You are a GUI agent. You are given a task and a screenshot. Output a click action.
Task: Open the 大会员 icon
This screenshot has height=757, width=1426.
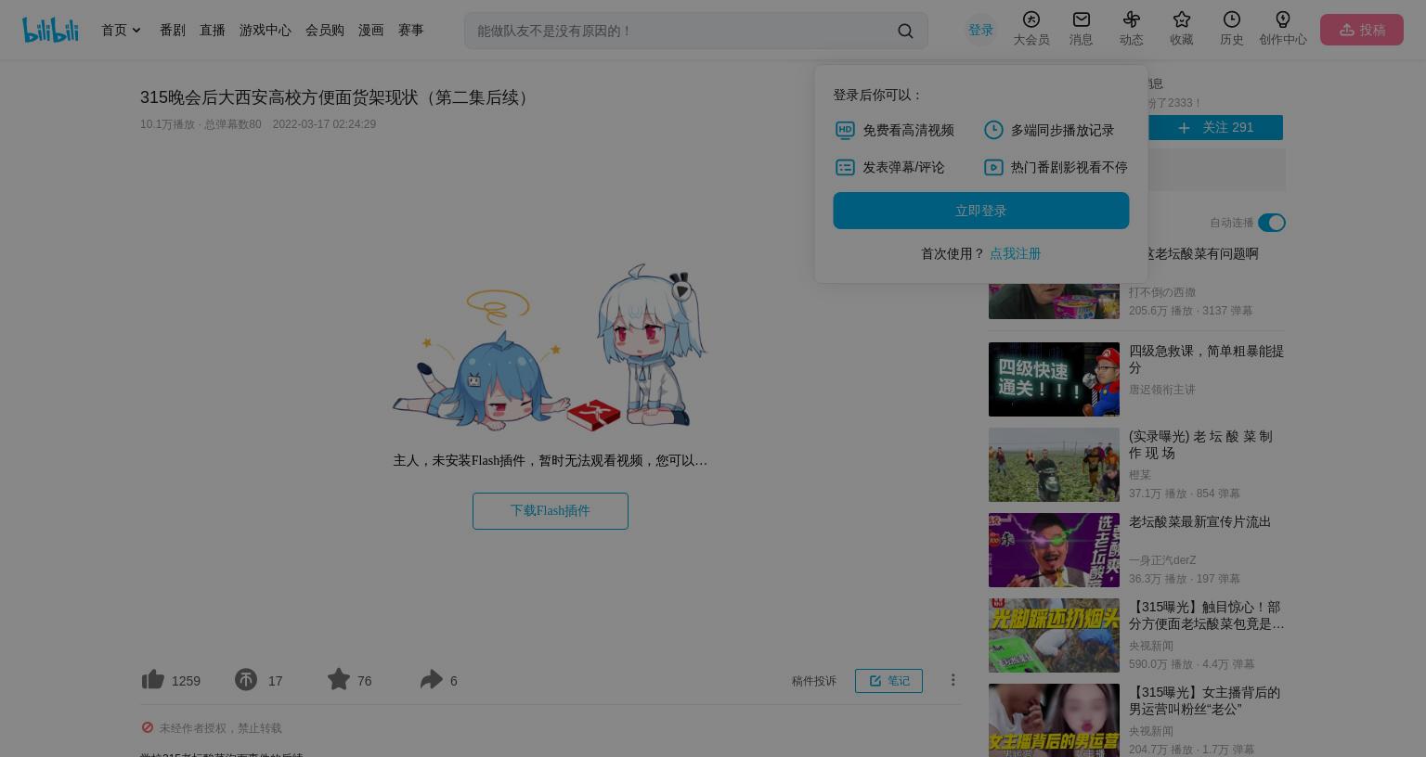(x=1031, y=19)
